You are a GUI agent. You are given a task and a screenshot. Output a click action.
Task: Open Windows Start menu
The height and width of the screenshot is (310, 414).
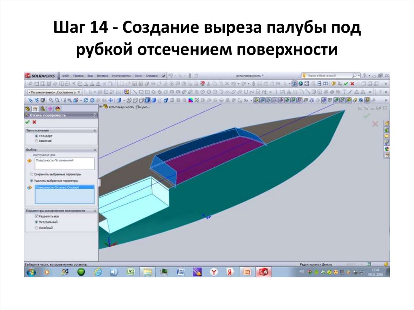tap(31, 272)
